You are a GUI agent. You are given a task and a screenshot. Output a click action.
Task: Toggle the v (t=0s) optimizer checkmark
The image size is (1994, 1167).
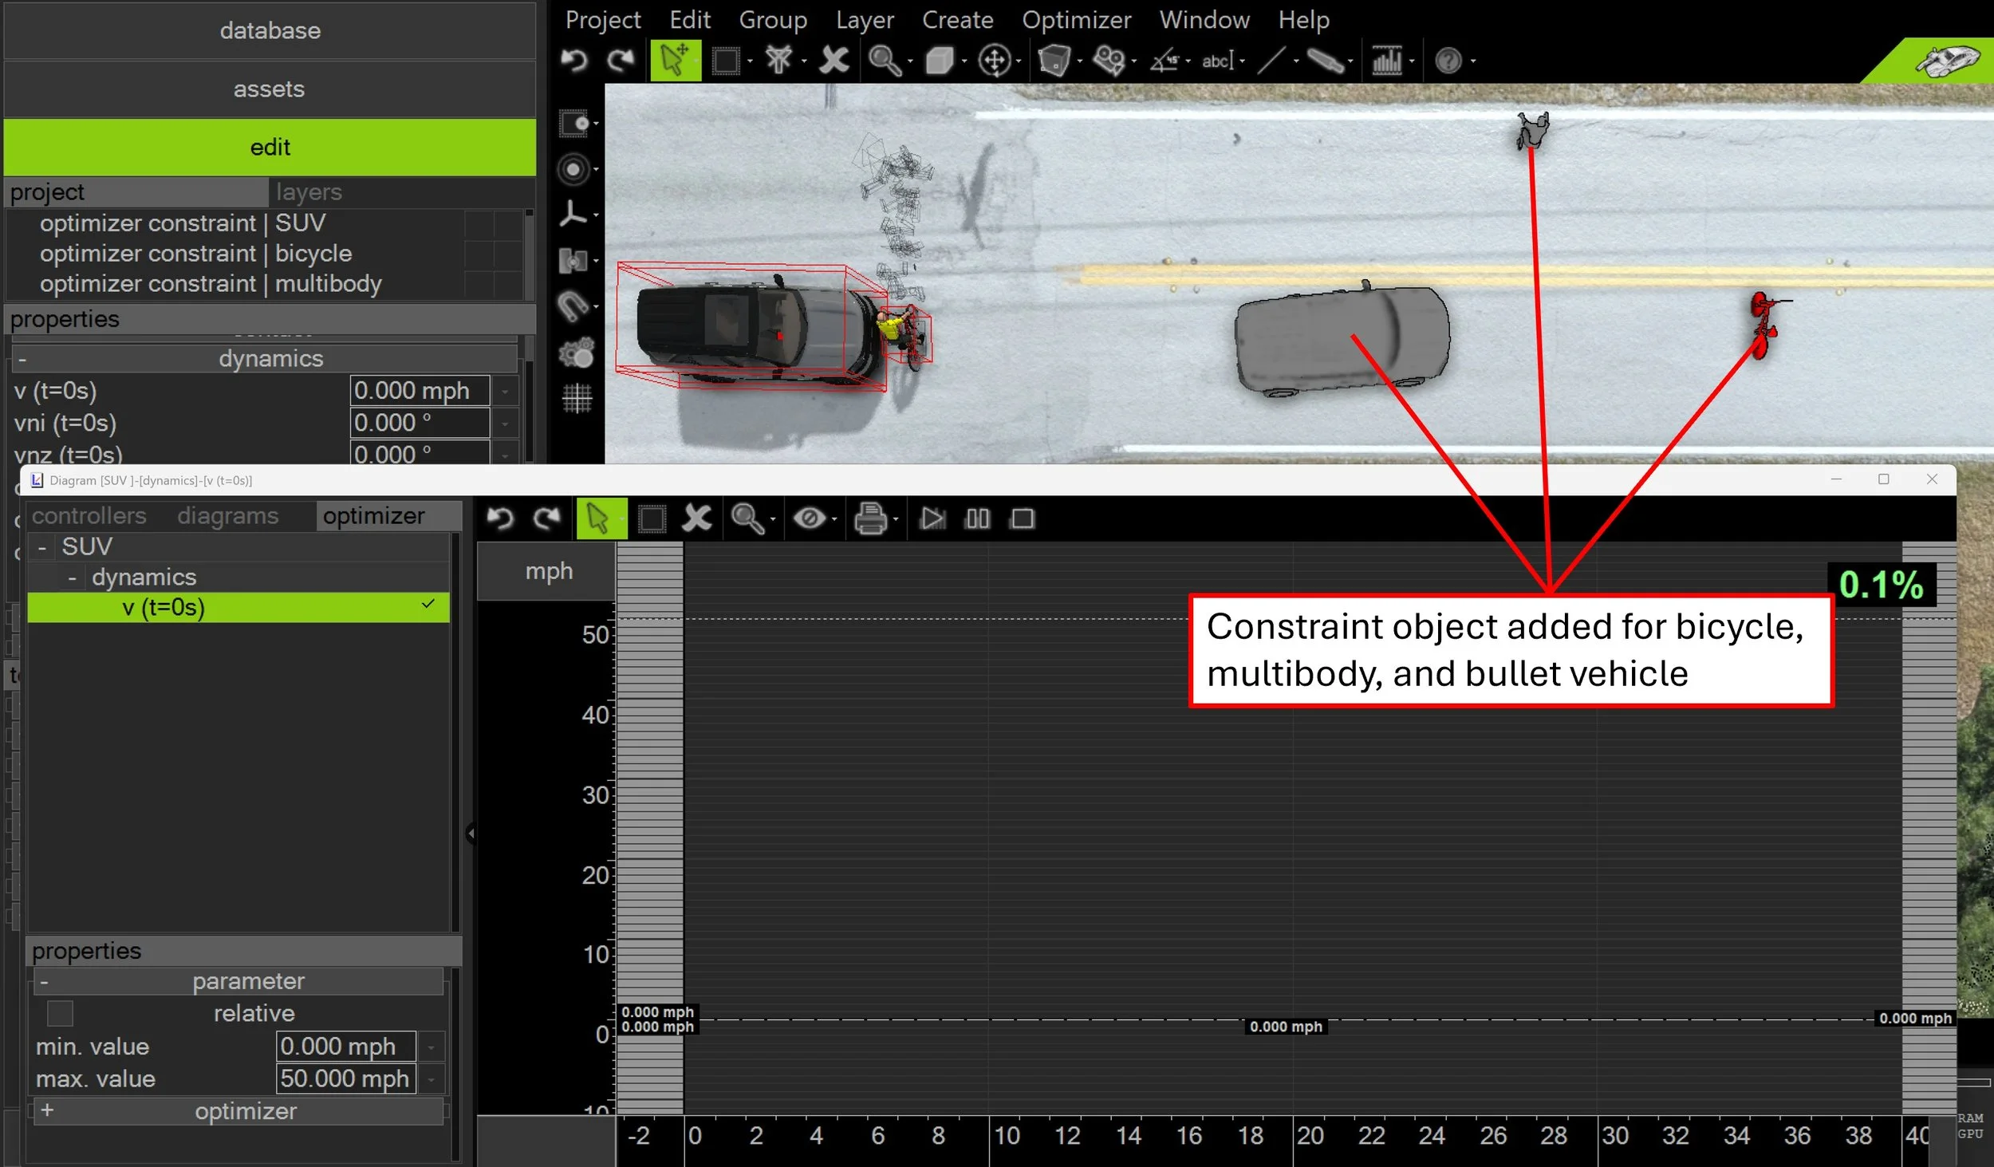[x=428, y=605]
